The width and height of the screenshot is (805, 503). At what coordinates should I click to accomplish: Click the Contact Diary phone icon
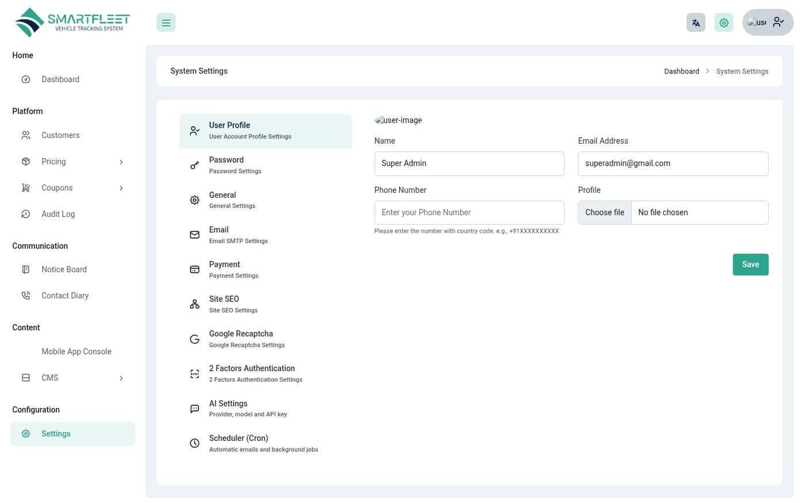click(x=26, y=295)
